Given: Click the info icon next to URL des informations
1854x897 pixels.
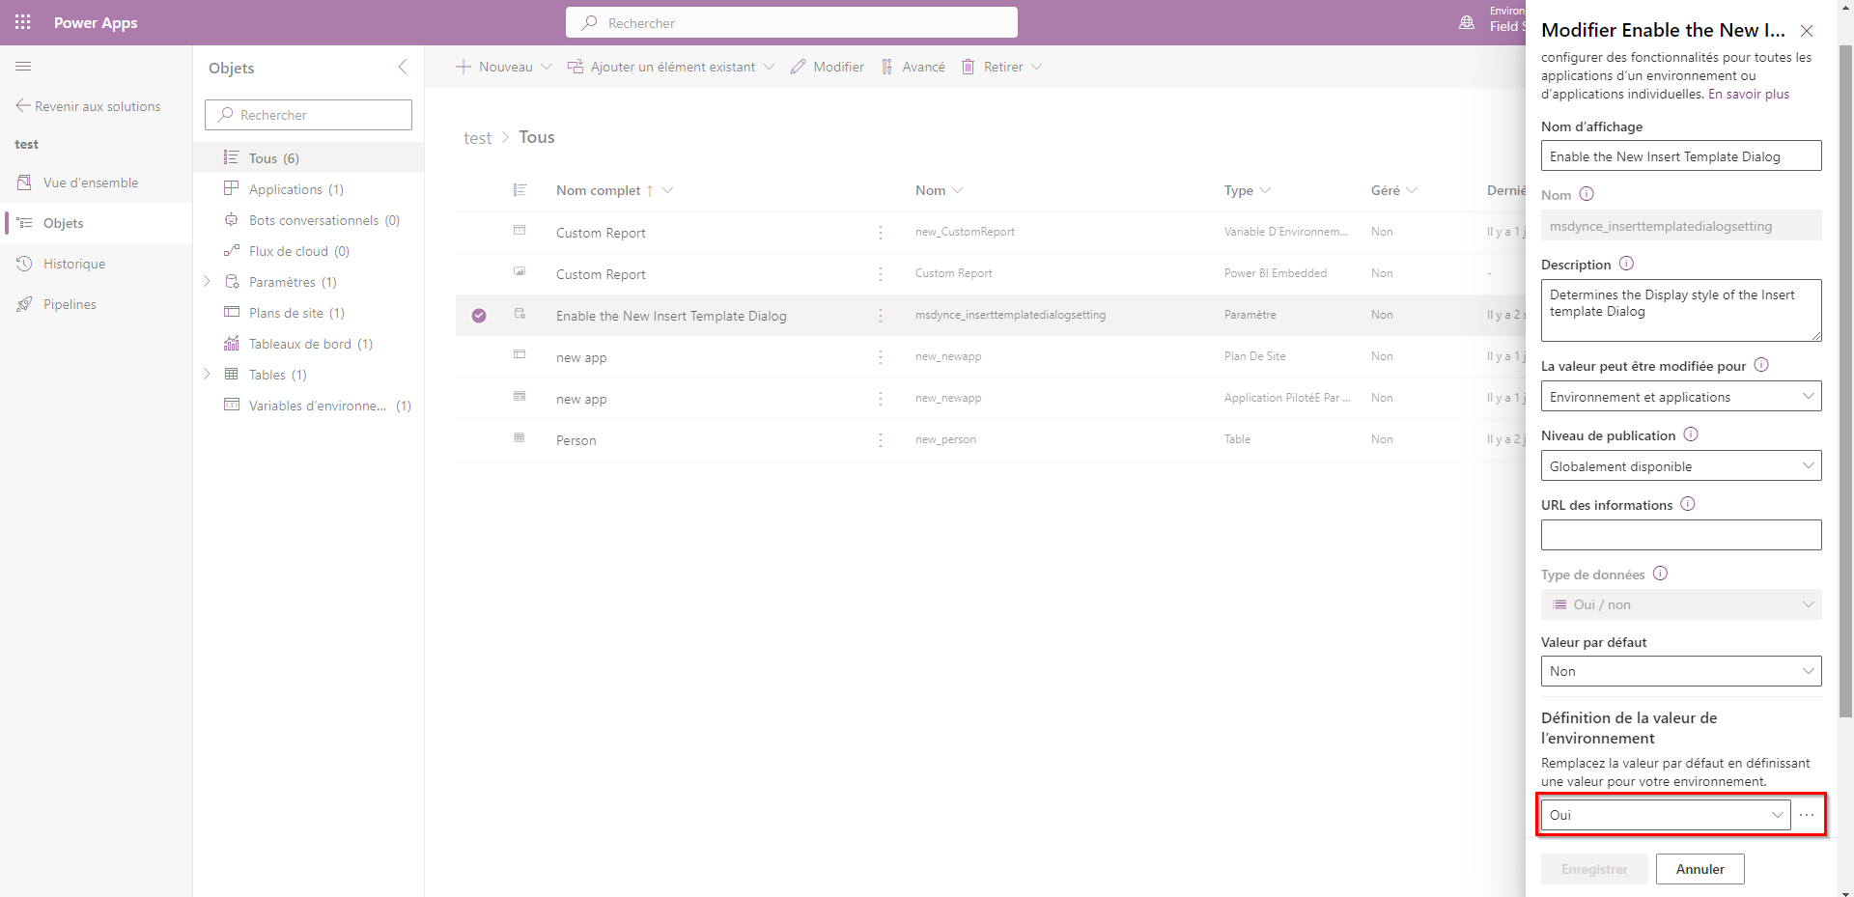Looking at the screenshot, I should (x=1688, y=504).
